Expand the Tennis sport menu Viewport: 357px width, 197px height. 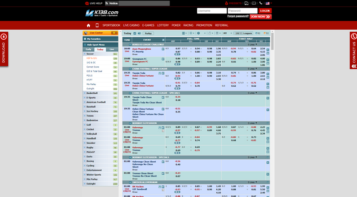click(100, 115)
